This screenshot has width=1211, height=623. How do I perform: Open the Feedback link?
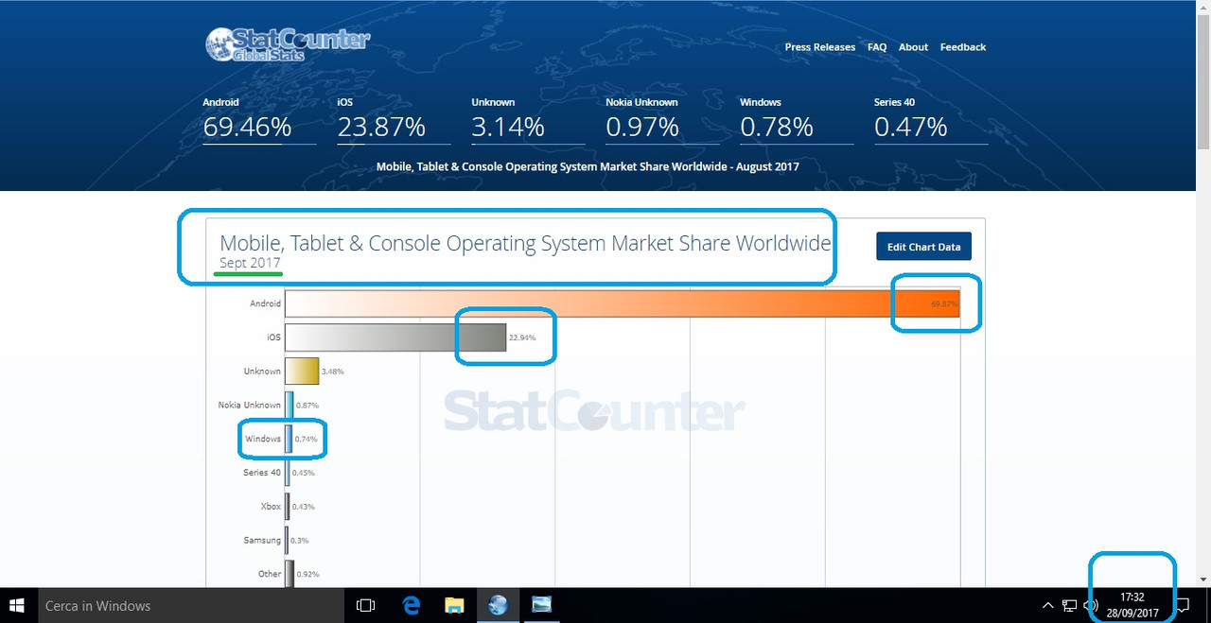point(963,47)
